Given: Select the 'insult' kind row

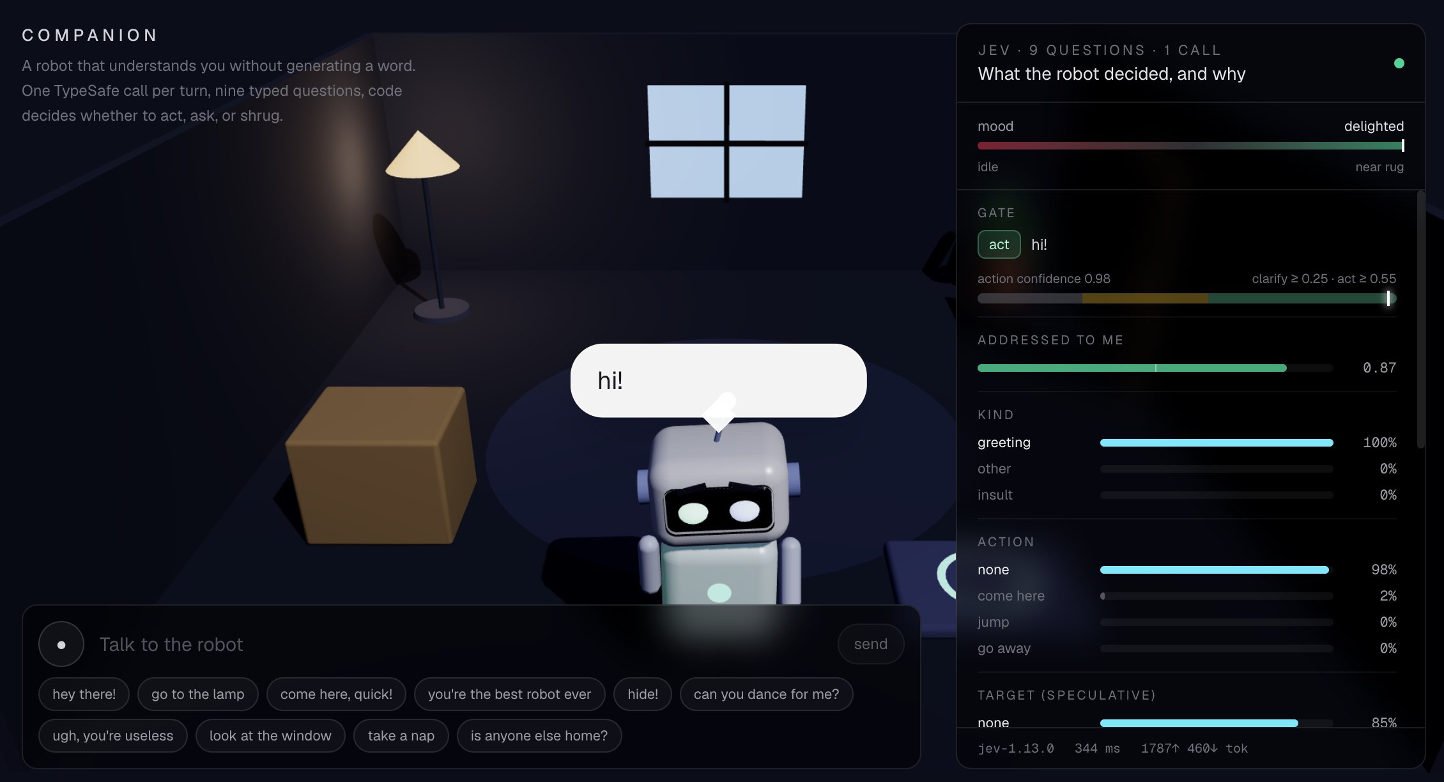Looking at the screenshot, I should (1187, 494).
